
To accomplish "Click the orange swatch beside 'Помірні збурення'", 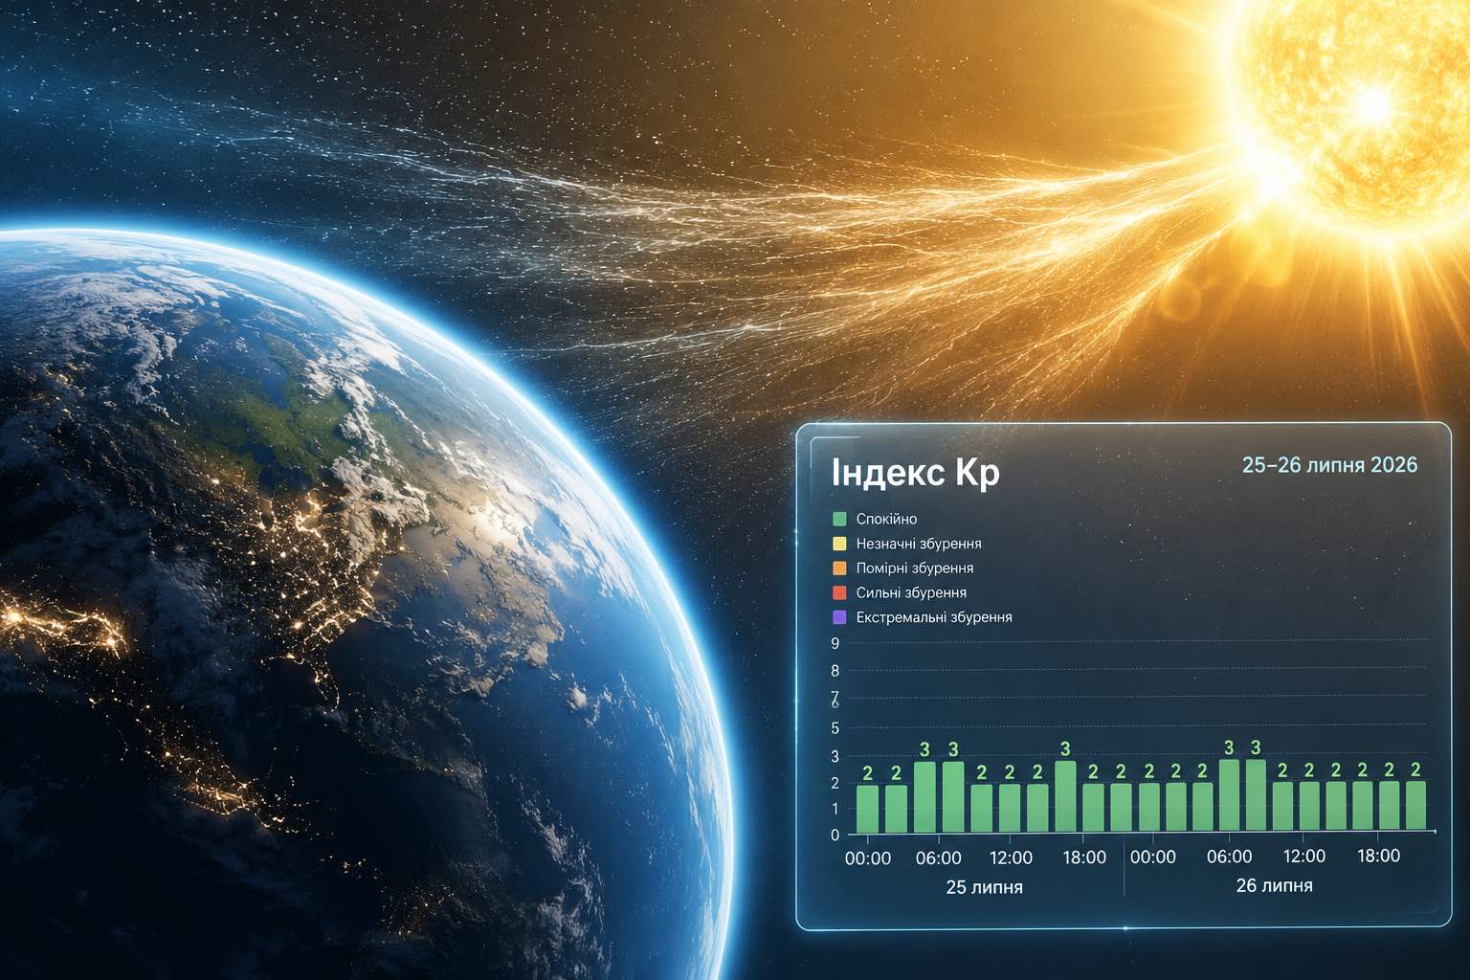I will (839, 568).
